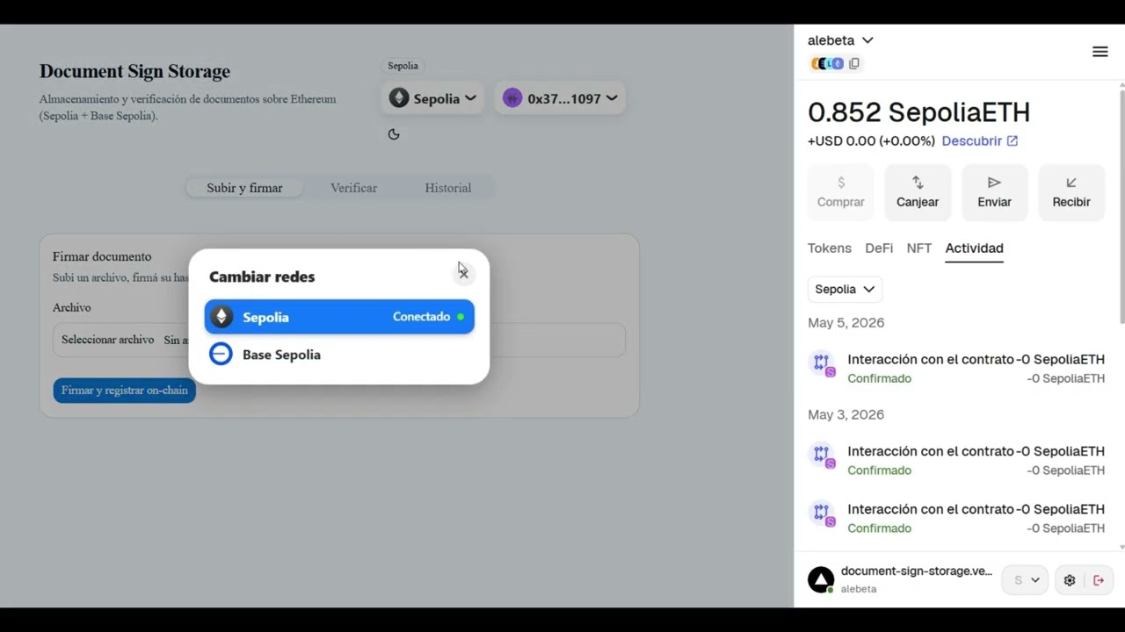
Task: Open the Historial tab
Action: tap(448, 188)
